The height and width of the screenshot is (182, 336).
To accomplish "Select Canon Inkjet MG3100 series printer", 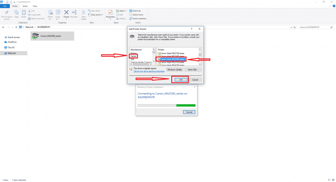I will pos(171,62).
